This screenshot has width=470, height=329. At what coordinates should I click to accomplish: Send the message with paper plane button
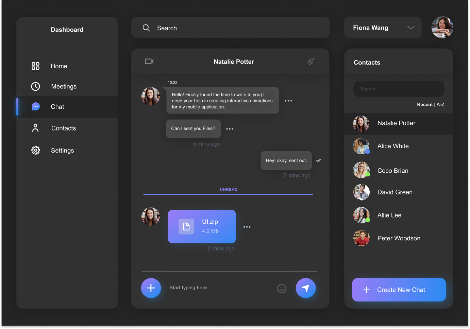[x=305, y=288]
